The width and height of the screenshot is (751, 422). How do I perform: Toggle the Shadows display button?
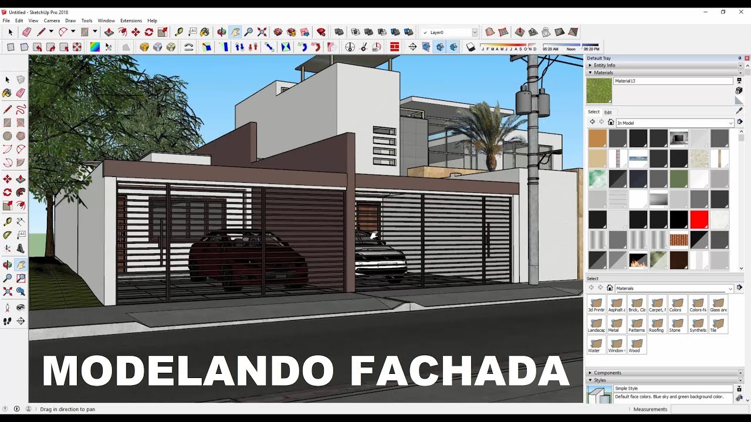[471, 47]
